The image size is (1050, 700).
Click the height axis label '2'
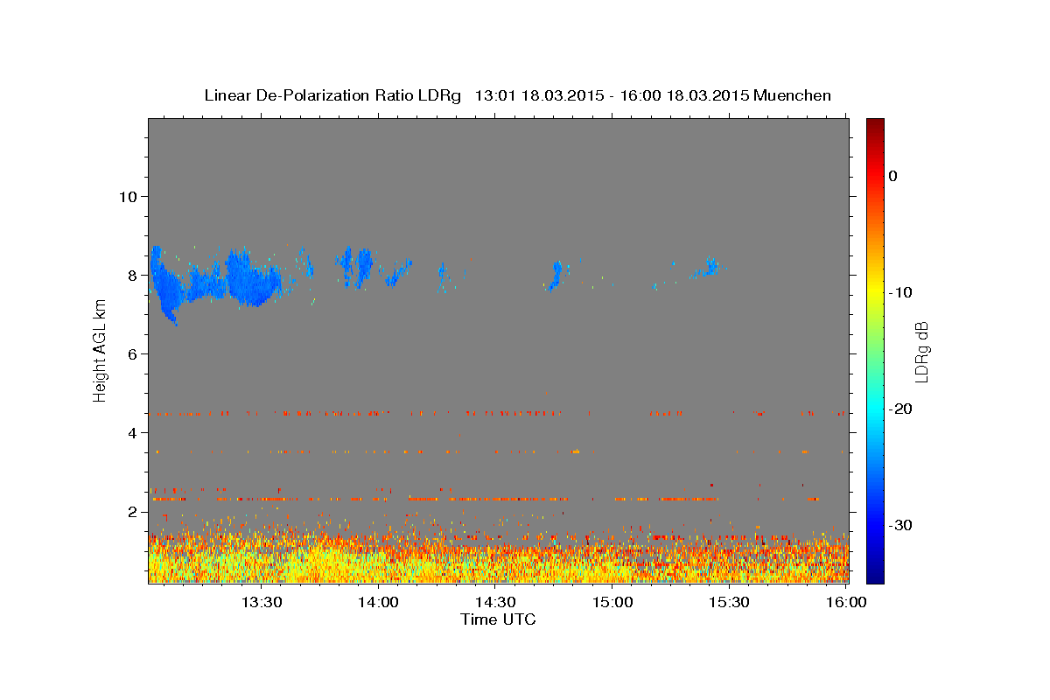(132, 512)
